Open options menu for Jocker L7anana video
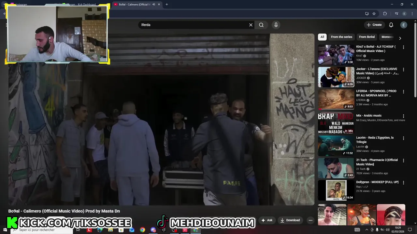This screenshot has width=417, height=234. pos(403,70)
